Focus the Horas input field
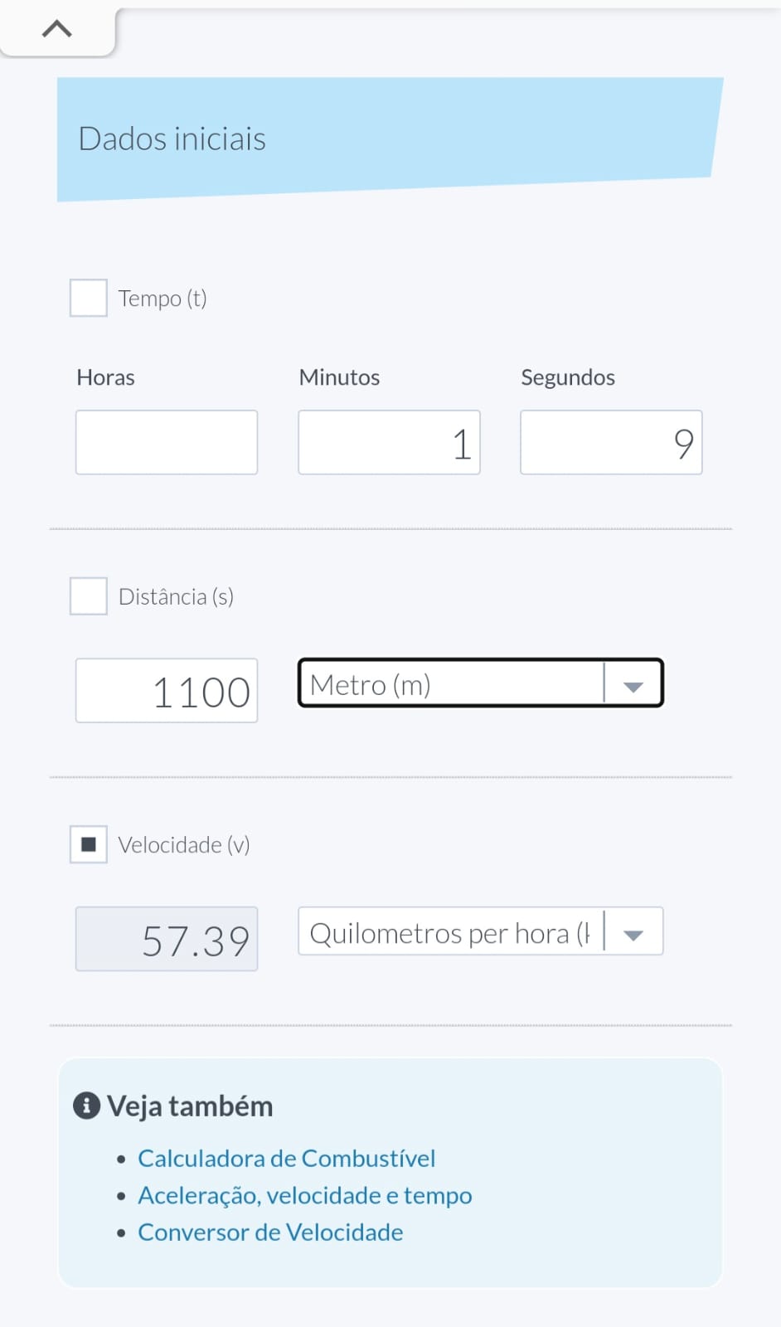 coord(167,442)
